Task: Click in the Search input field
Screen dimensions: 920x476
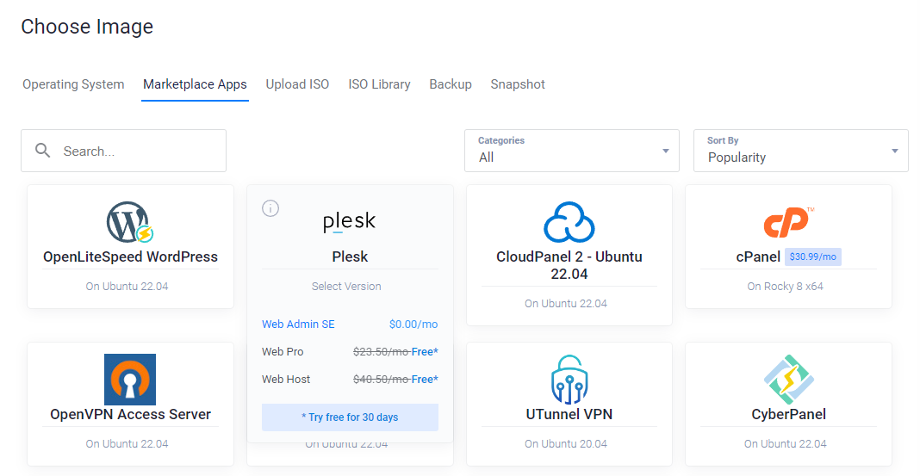Action: point(124,151)
